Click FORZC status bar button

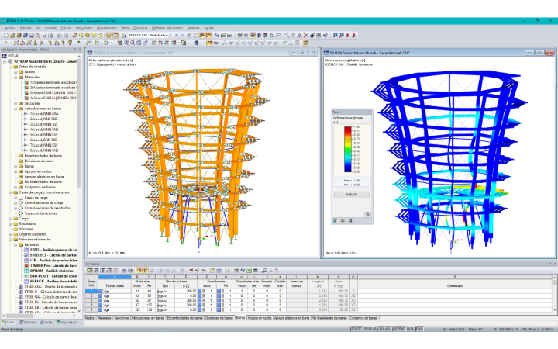(x=356, y=329)
